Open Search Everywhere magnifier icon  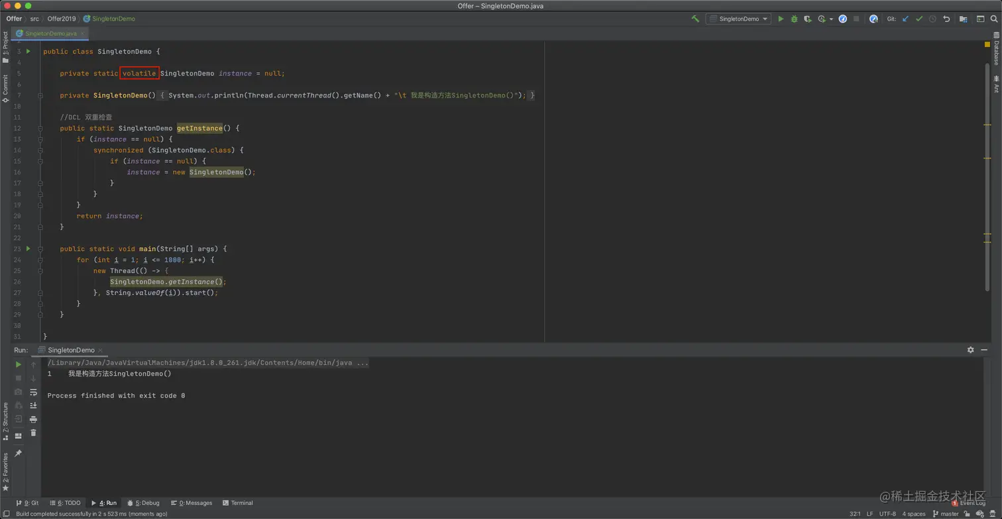pos(994,19)
